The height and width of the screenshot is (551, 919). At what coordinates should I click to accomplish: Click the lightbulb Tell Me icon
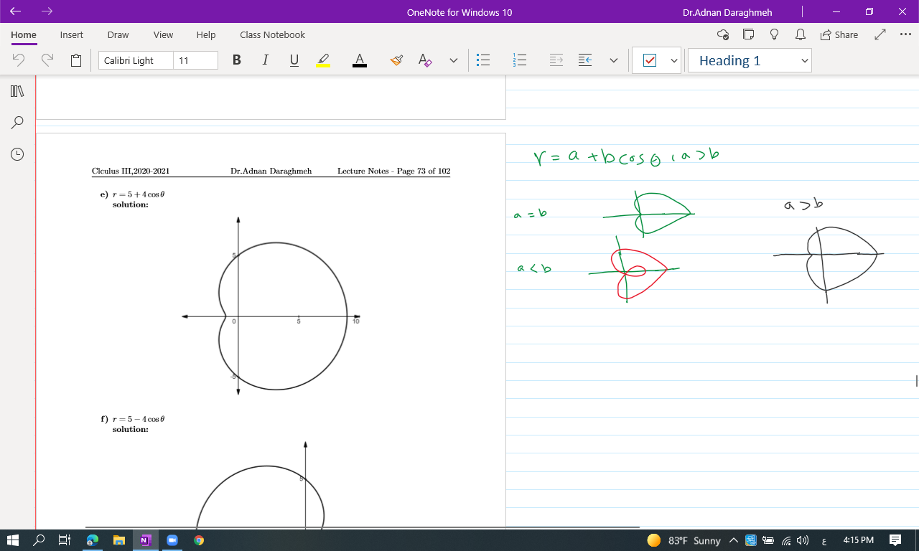tap(774, 34)
